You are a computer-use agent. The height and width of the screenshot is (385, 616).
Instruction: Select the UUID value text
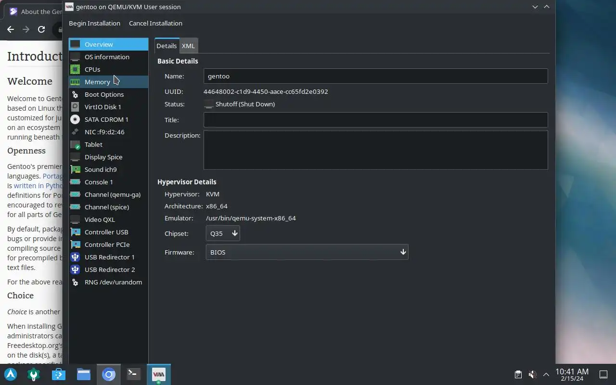coord(266,91)
